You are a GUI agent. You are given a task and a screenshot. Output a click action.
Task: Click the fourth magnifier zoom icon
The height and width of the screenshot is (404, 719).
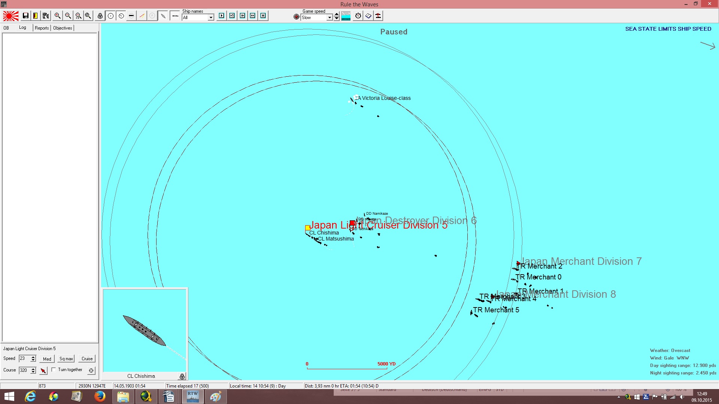[x=88, y=16]
